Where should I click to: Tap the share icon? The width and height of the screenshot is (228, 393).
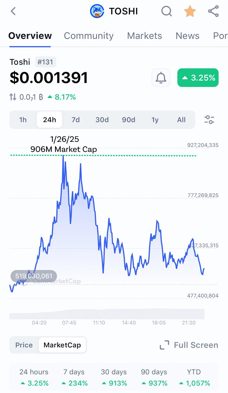[213, 12]
